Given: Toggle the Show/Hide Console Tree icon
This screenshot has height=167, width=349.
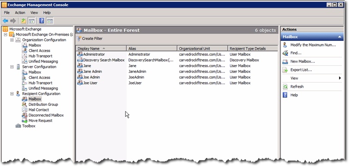Looking at the screenshot, I should point(32,21).
